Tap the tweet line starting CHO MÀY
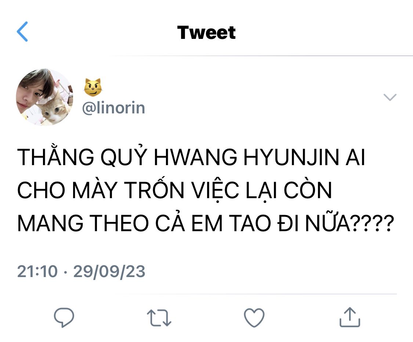Screen dimensions: 413x342 (x=174, y=190)
